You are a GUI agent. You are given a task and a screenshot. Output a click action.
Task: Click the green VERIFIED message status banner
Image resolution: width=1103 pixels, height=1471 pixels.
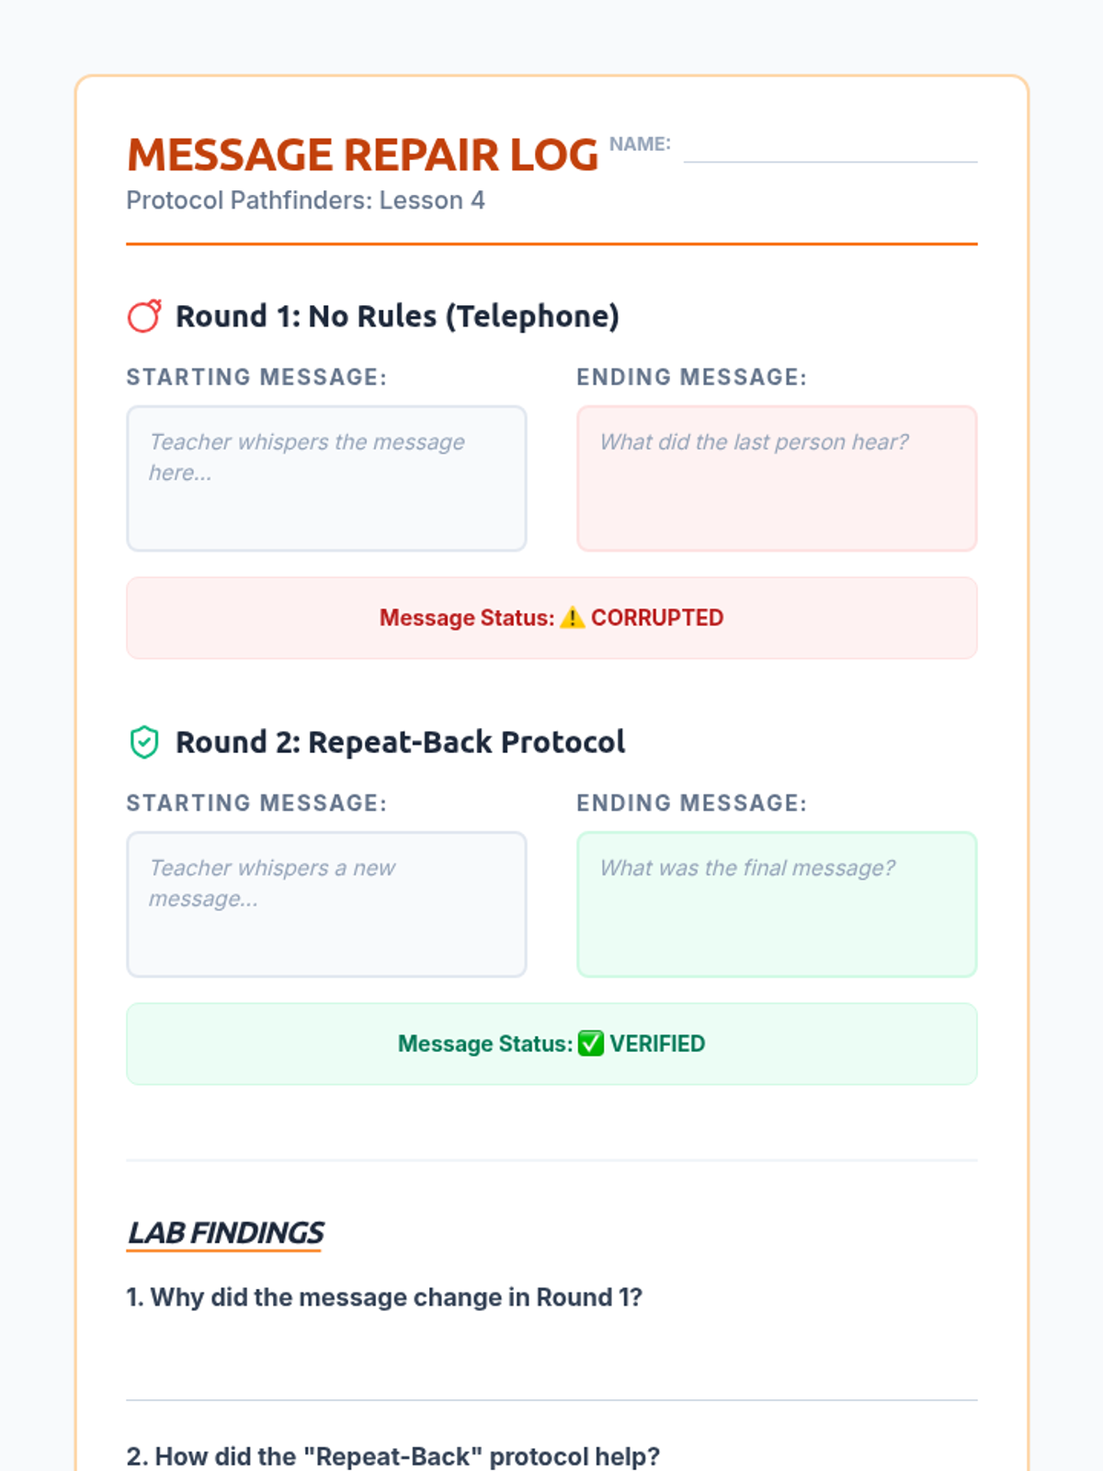(551, 1043)
